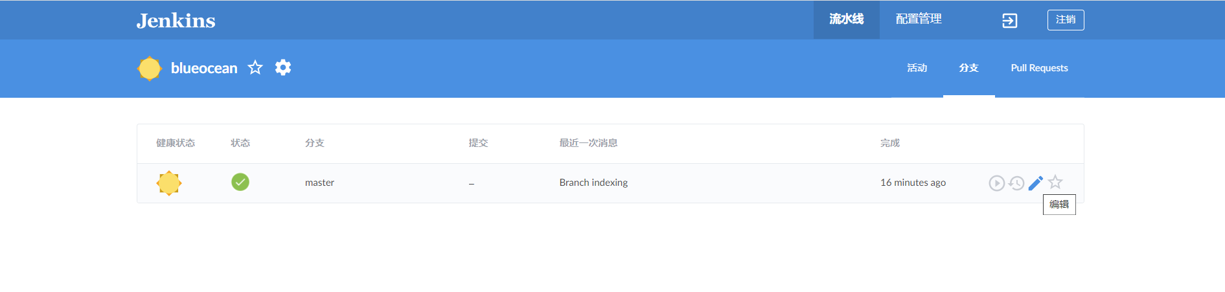Click the blueocean pipeline name
This screenshot has width=1225, height=292.
pos(204,68)
